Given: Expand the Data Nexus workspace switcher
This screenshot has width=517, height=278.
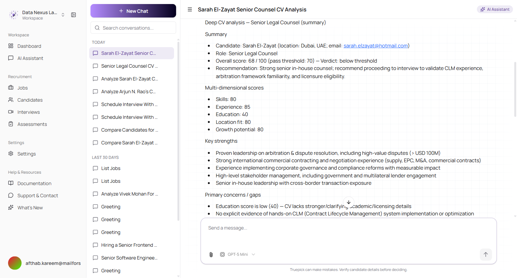Looking at the screenshot, I should pyautogui.click(x=63, y=15).
